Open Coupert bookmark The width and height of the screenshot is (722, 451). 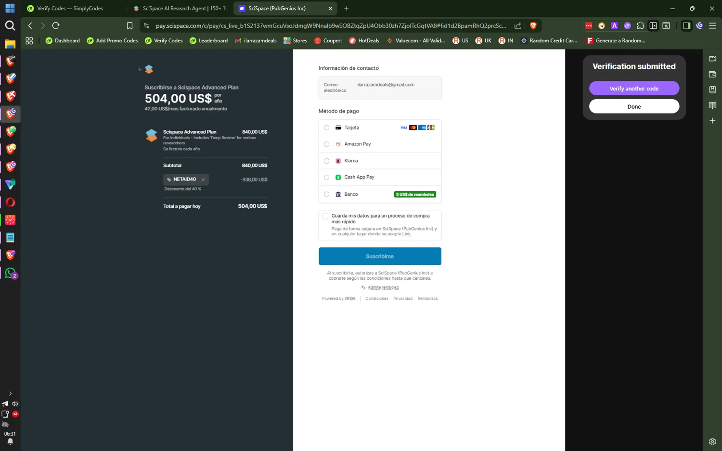point(328,40)
